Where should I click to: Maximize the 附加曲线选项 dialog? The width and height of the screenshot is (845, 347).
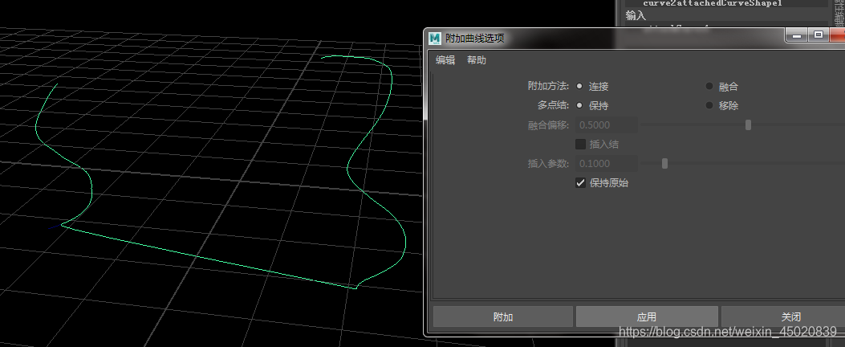coord(818,35)
